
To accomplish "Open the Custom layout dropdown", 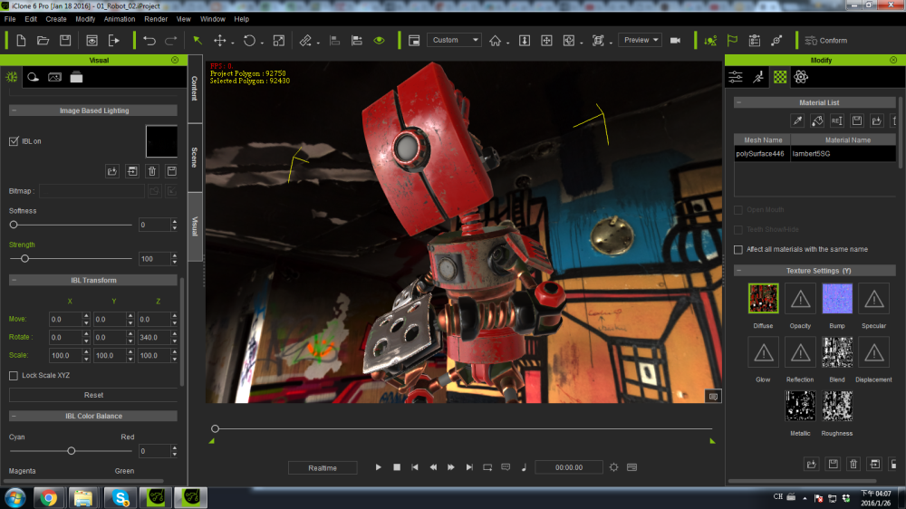I will point(455,40).
